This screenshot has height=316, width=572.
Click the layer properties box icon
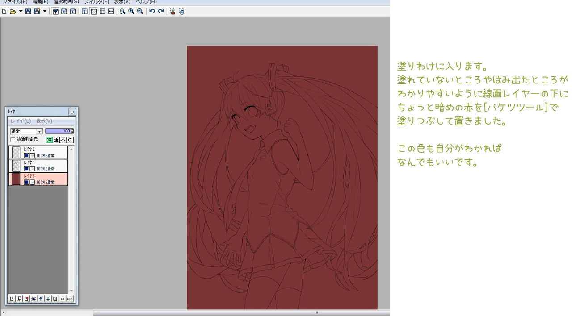[x=55, y=299]
